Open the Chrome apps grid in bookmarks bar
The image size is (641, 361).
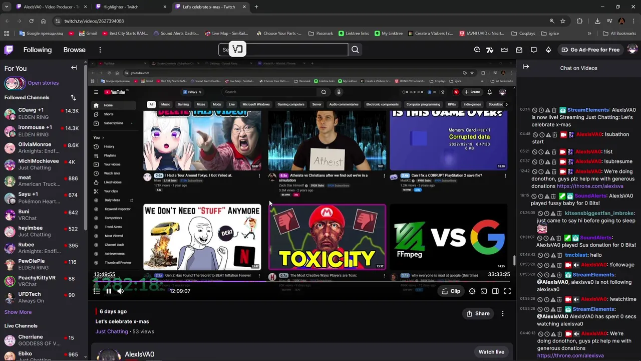[x=7, y=33]
